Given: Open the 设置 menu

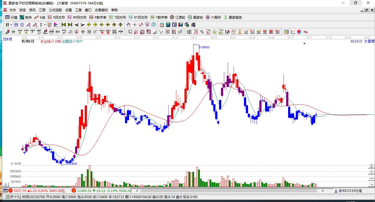Looking at the screenshot, I should [x=69, y=10].
